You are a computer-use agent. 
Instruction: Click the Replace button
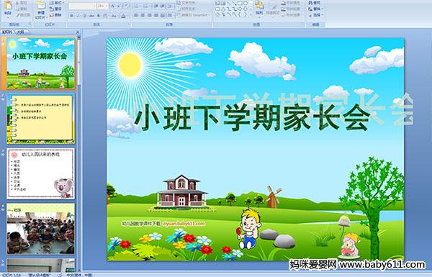coord(315,9)
